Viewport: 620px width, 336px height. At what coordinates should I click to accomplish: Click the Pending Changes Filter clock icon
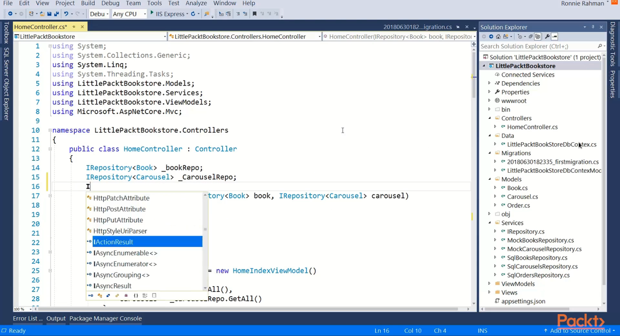(x=520, y=37)
